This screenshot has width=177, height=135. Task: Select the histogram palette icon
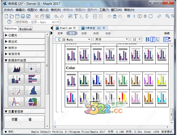tap(33, 90)
